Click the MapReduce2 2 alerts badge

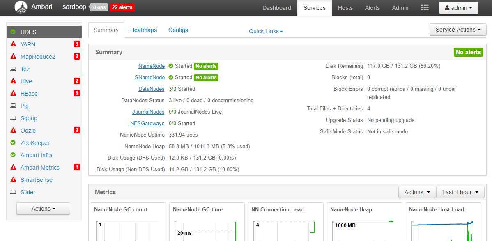pyautogui.click(x=77, y=56)
